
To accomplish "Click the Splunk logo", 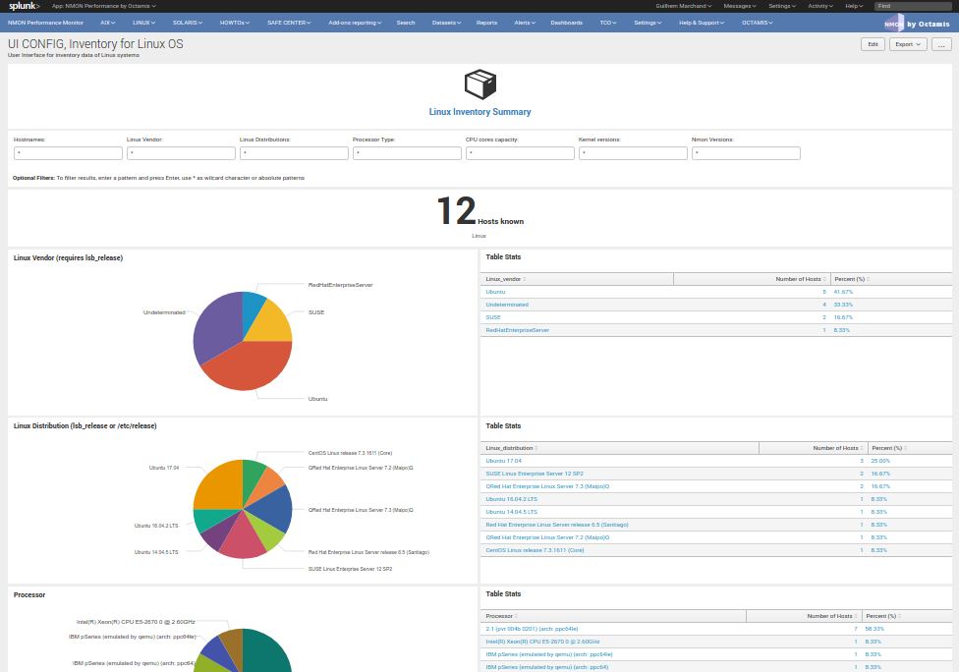I will point(24,6).
